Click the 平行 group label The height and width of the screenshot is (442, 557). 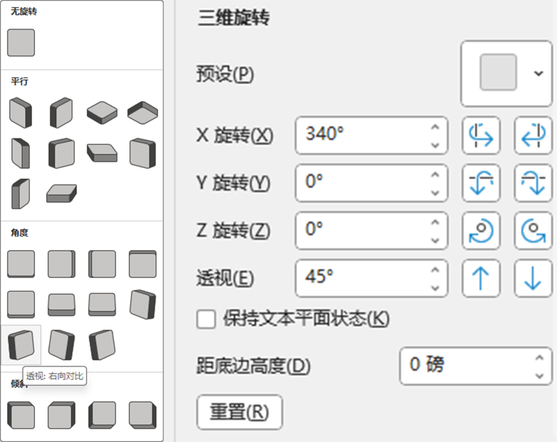(x=19, y=81)
